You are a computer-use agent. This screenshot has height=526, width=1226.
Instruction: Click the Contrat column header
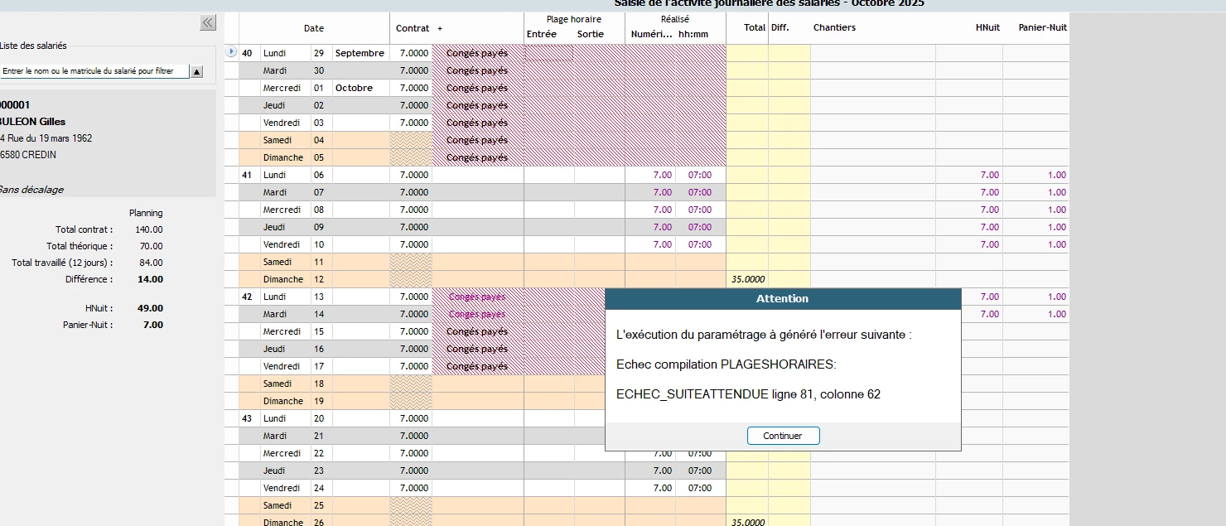coord(412,28)
